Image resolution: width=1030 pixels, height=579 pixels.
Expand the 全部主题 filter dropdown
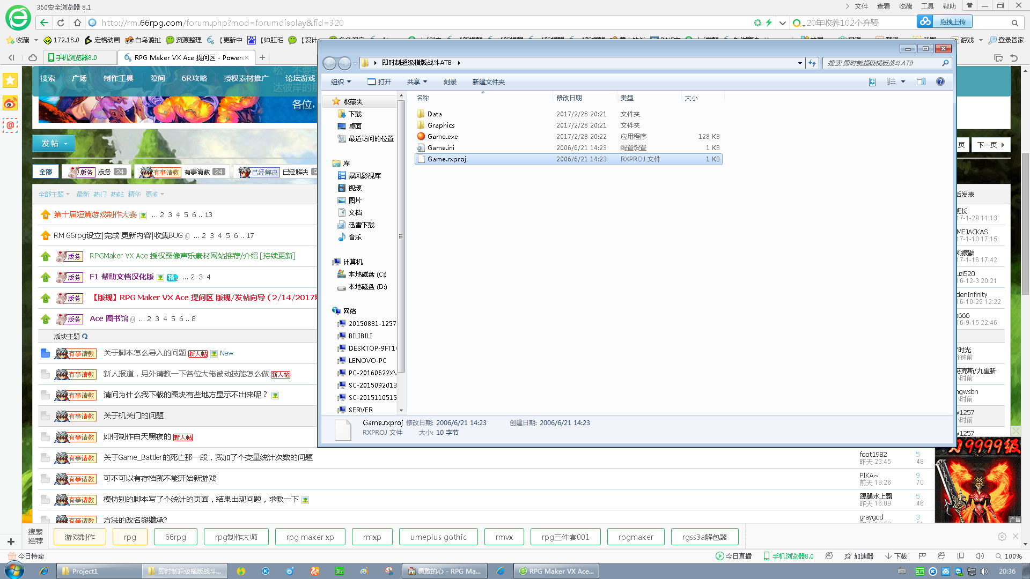click(54, 194)
